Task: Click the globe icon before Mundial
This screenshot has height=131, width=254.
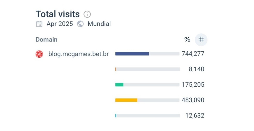Action: point(80,24)
